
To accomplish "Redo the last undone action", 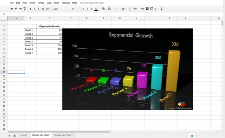I will [21, 9].
